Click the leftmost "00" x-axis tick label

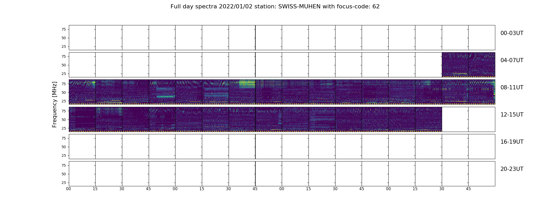69,189
